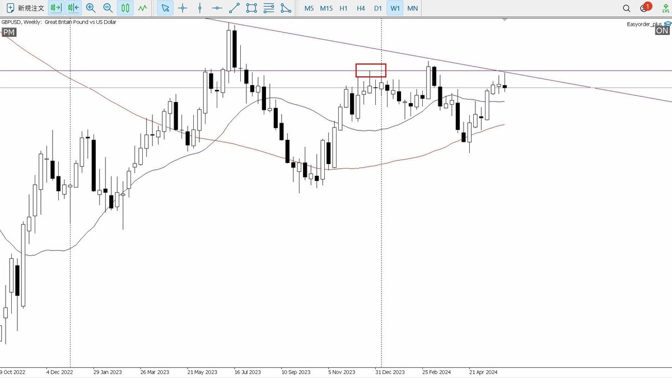Select the polyline objects tool
Viewport: 672px width, 378px height.
click(286, 8)
